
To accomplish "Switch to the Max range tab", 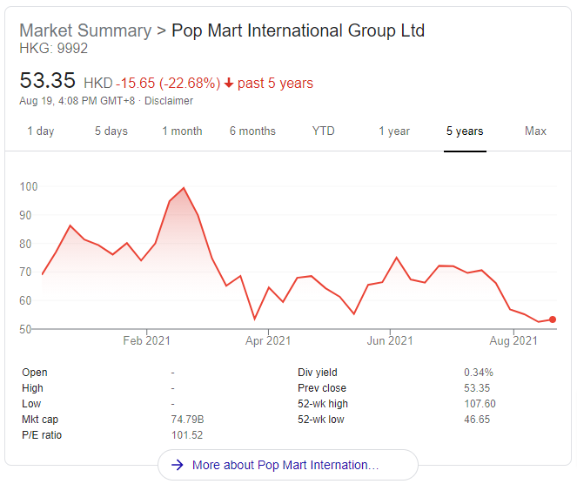I will [x=535, y=131].
